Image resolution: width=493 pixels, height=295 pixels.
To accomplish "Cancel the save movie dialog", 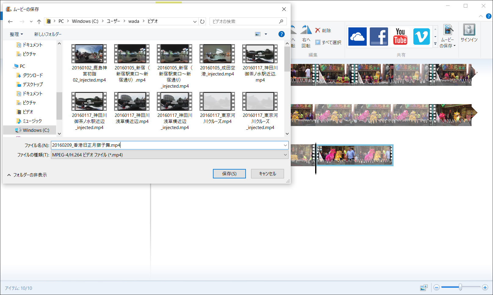I will coord(267,174).
